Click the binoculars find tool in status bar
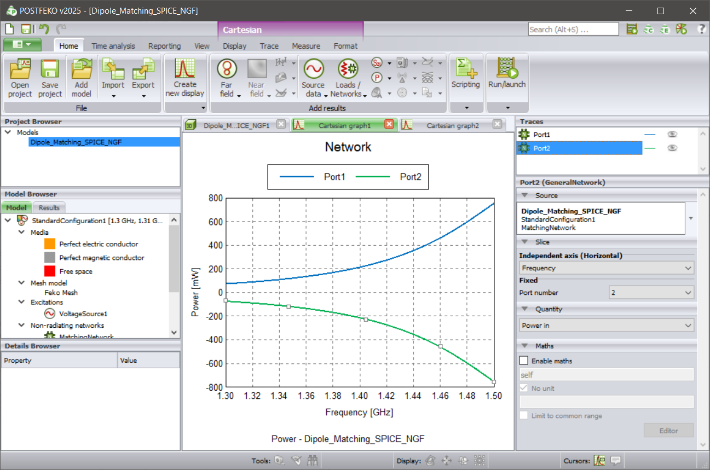 (x=313, y=461)
